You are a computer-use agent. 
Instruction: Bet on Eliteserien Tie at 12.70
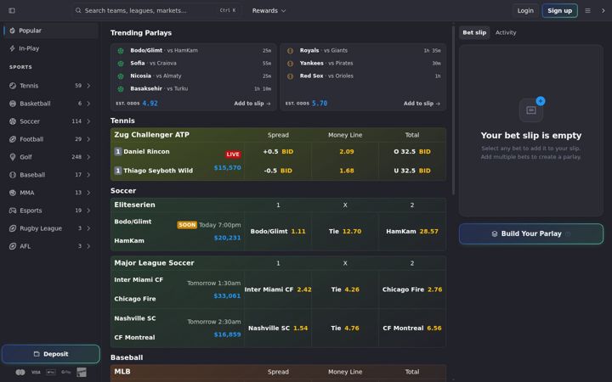click(x=345, y=232)
